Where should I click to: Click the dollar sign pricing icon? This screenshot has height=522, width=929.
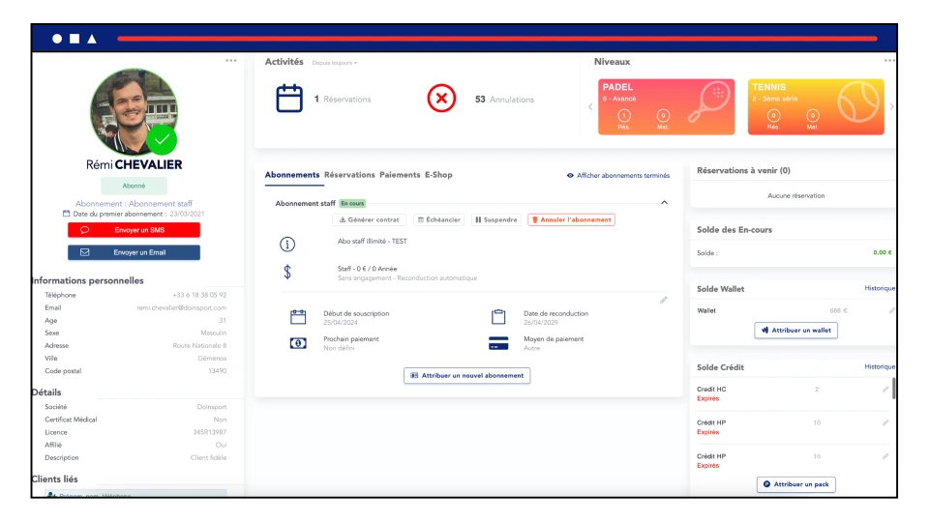point(287,272)
